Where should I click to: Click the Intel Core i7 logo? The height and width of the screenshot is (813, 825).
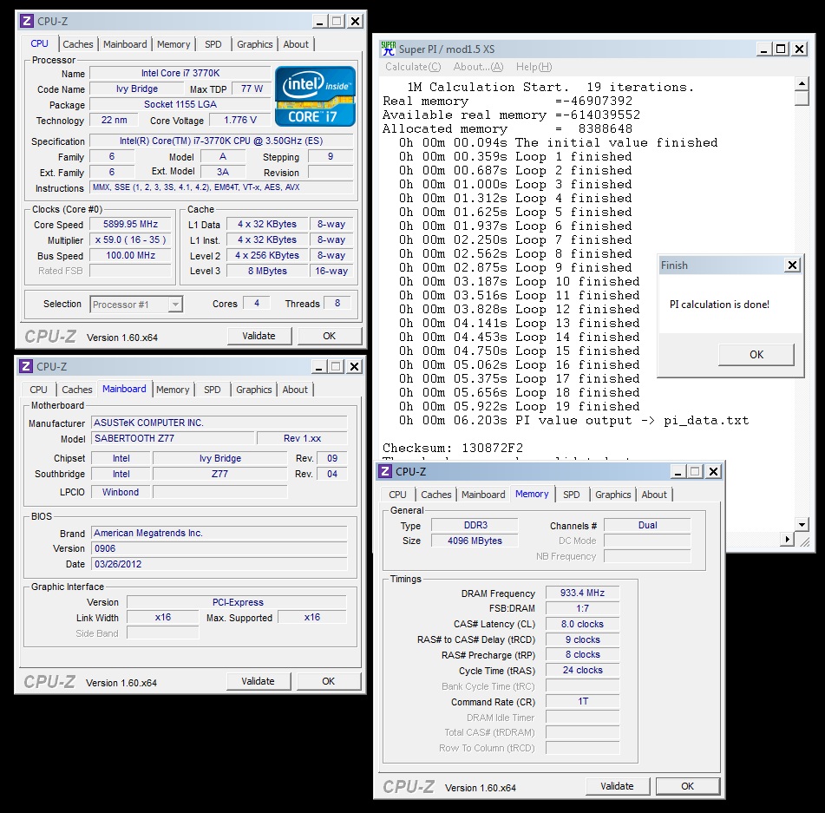[315, 95]
